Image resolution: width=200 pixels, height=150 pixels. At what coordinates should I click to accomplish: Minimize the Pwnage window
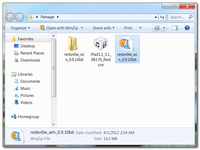[166, 6]
